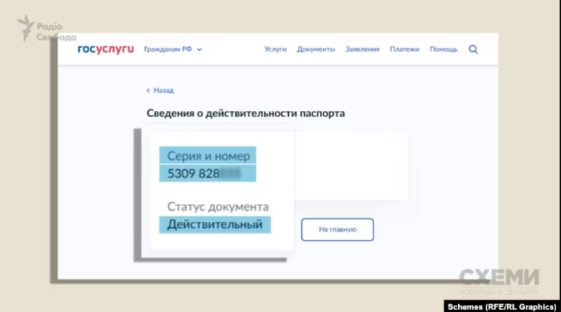Click the Статус документа label
Screen dimensions: 561x312
[217, 207]
